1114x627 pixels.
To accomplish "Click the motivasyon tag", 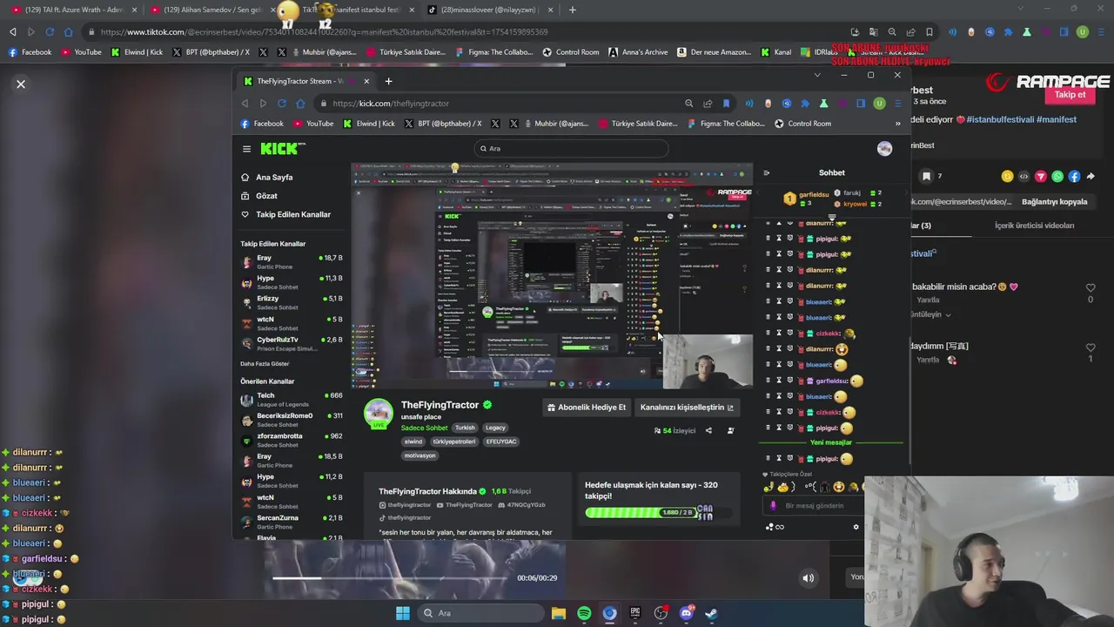I will click(419, 455).
